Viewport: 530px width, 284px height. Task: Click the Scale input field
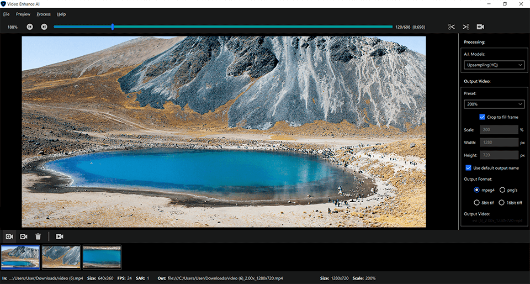(499, 129)
